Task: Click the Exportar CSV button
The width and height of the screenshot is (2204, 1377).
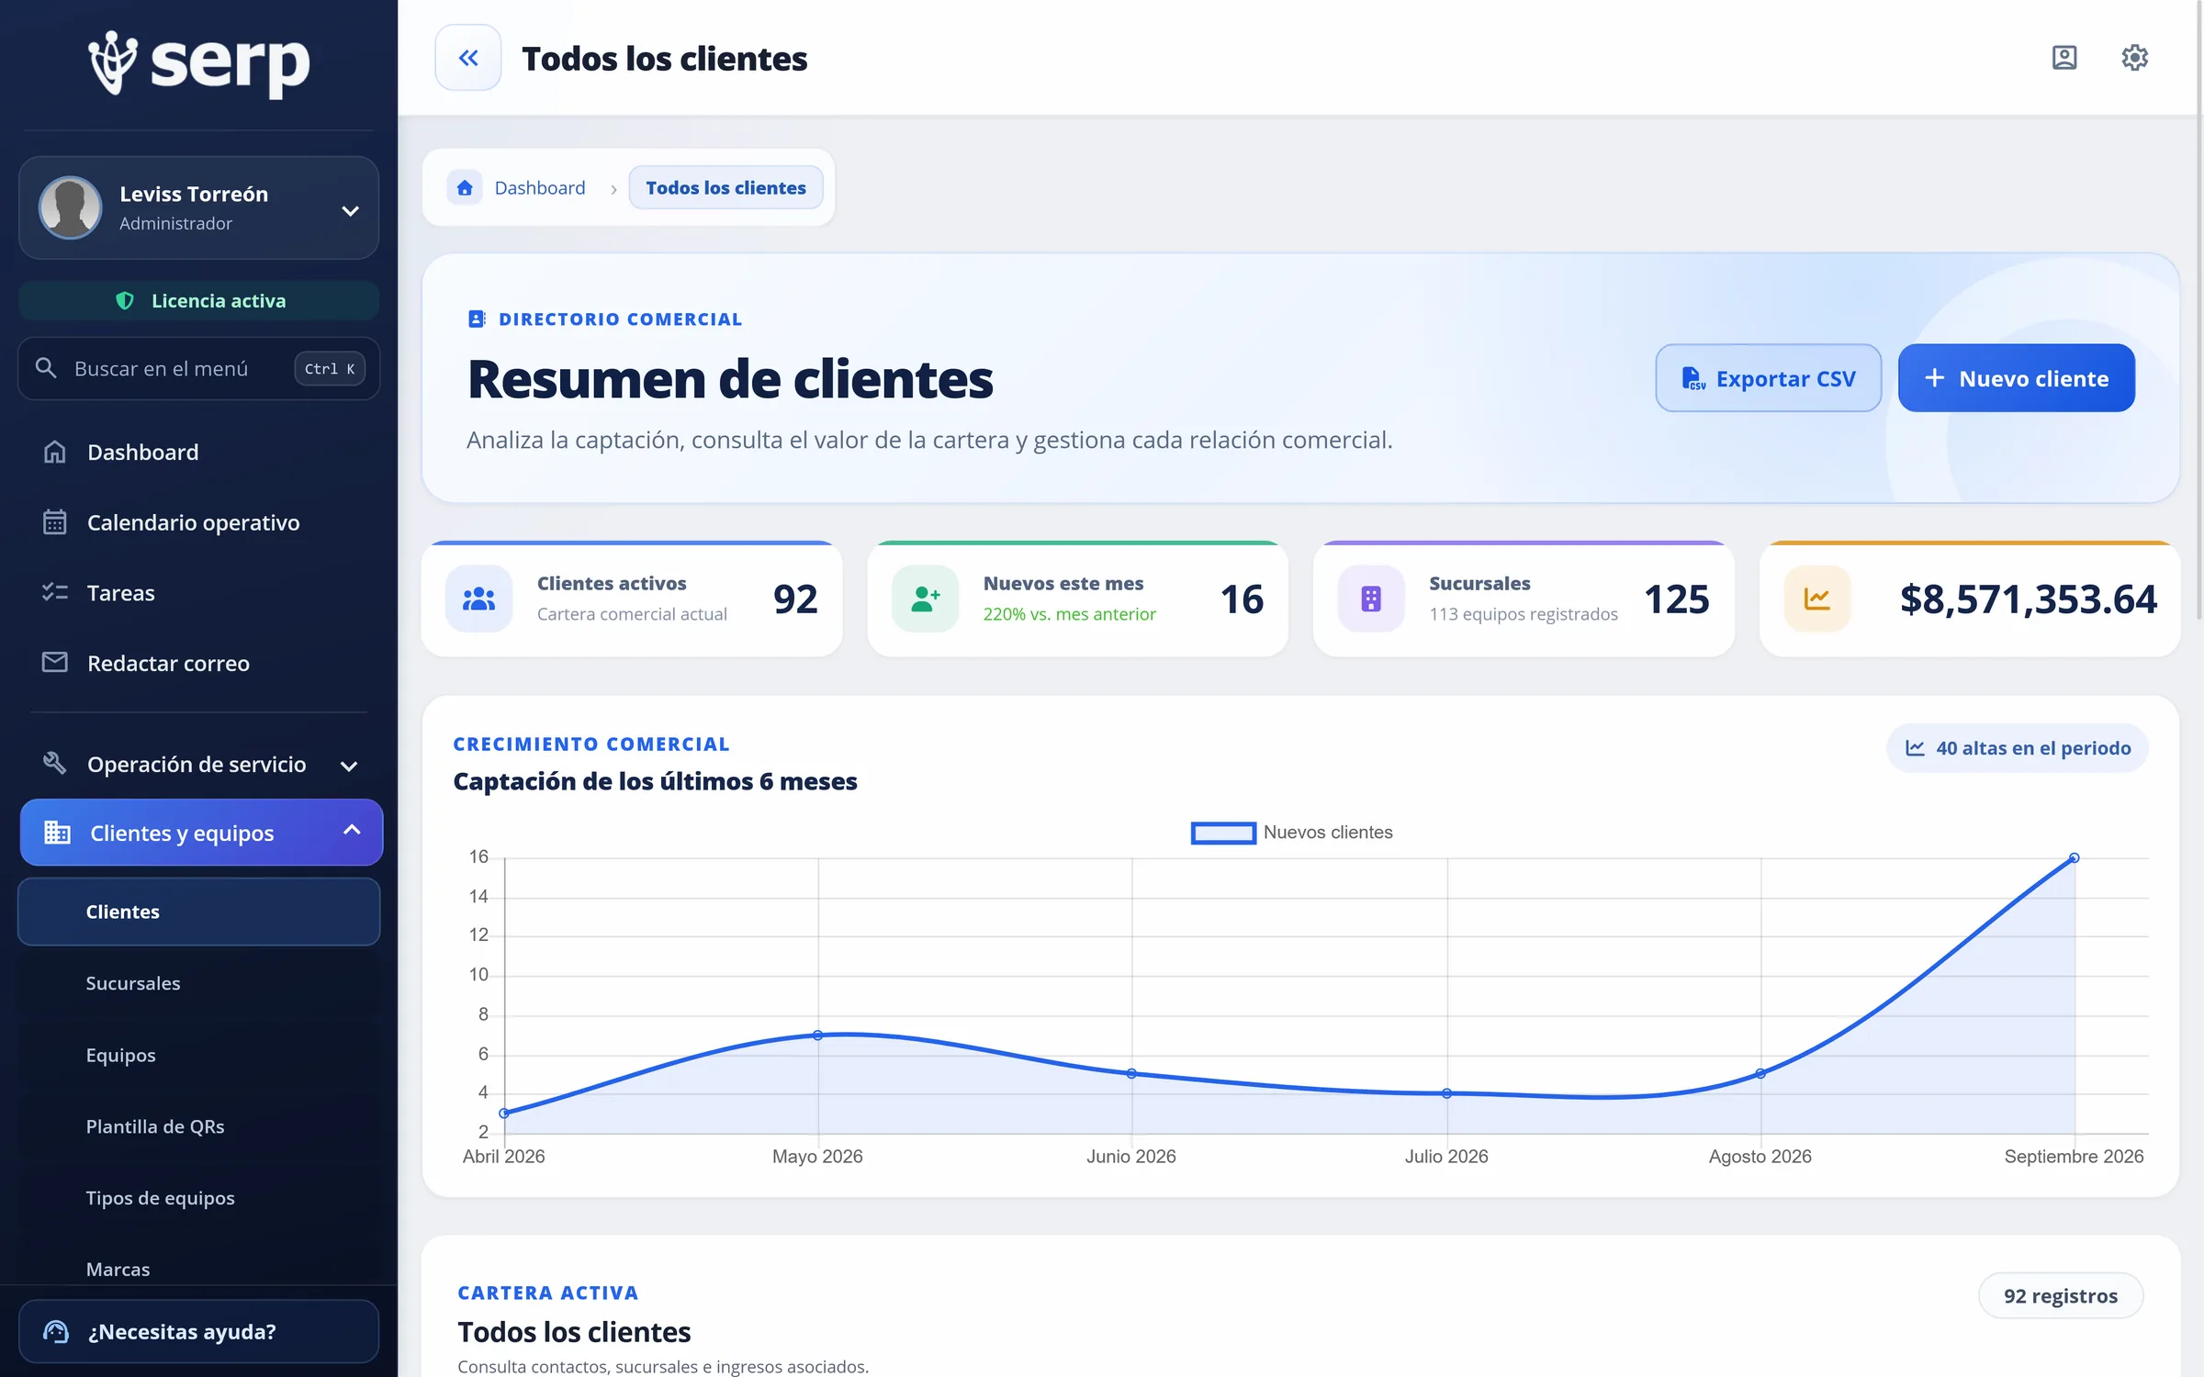Action: (x=1768, y=378)
